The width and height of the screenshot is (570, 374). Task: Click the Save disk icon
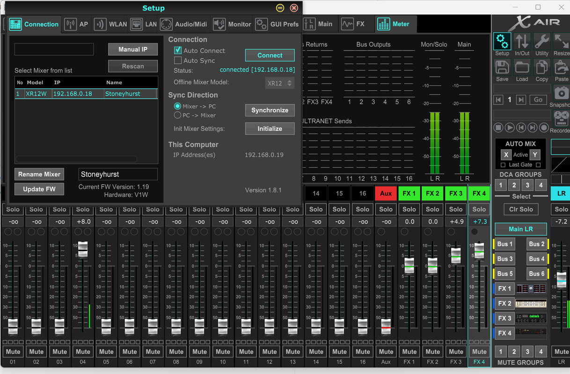502,68
